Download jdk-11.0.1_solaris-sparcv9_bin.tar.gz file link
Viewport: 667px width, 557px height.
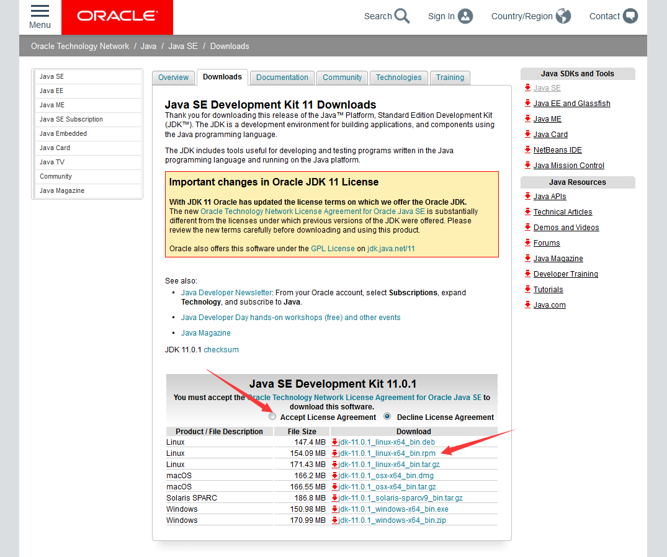tap(400, 498)
